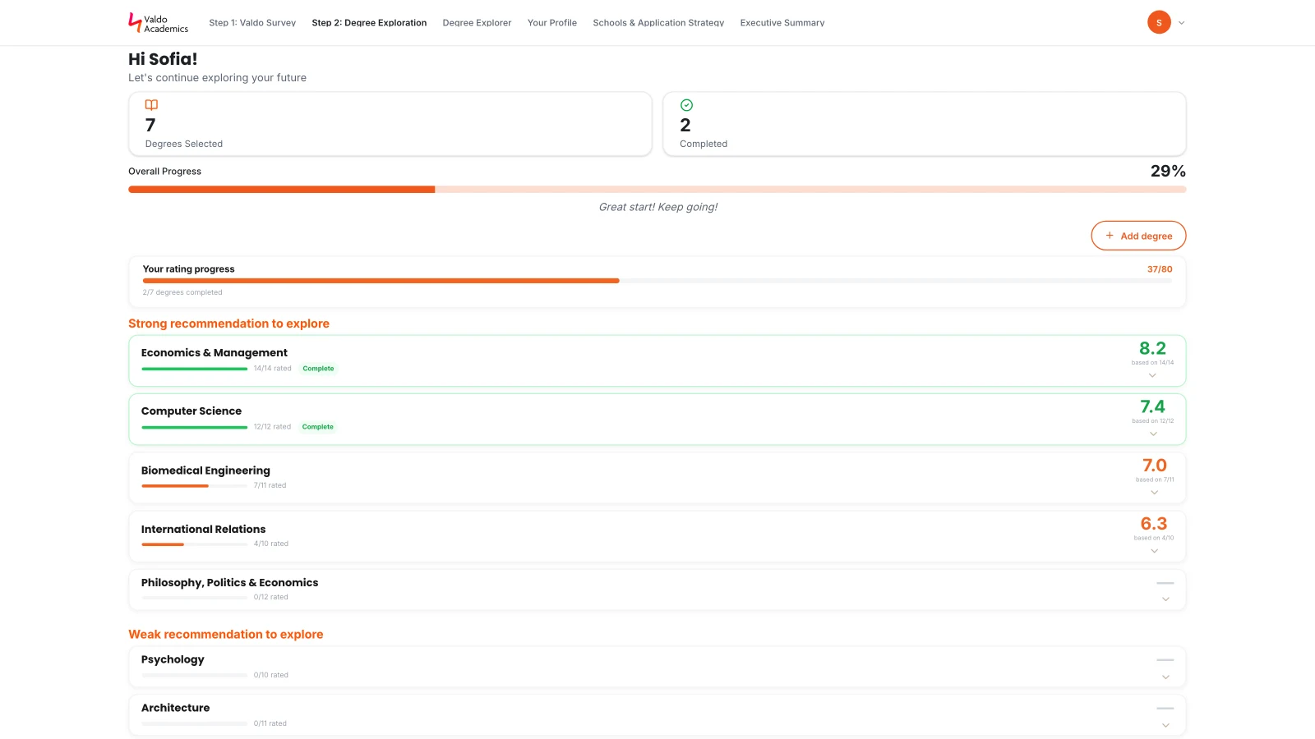Image resolution: width=1315 pixels, height=739 pixels.
Task: Open Schools & Application Strategy
Action: pos(658,23)
